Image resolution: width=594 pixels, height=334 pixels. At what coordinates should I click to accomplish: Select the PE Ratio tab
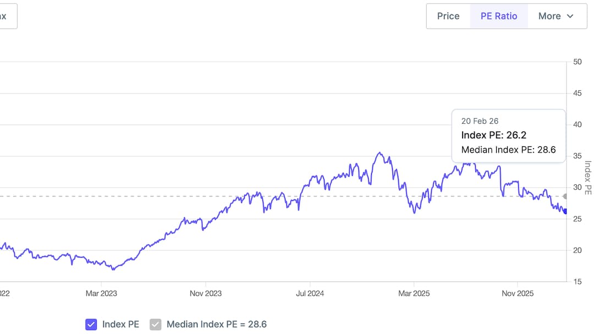tap(498, 16)
